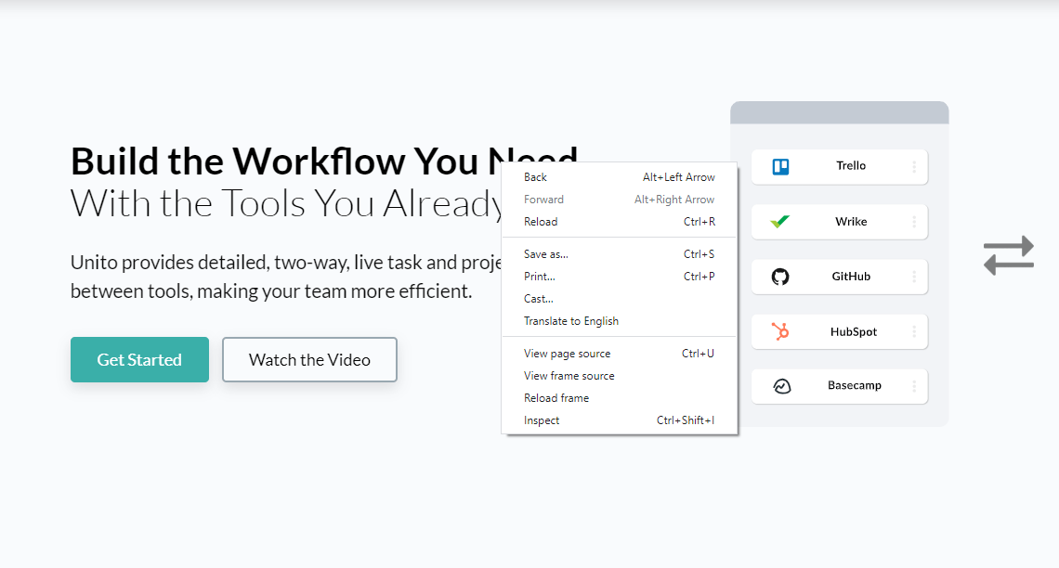Choose Back in the context menu
The height and width of the screenshot is (568, 1059).
click(620, 176)
